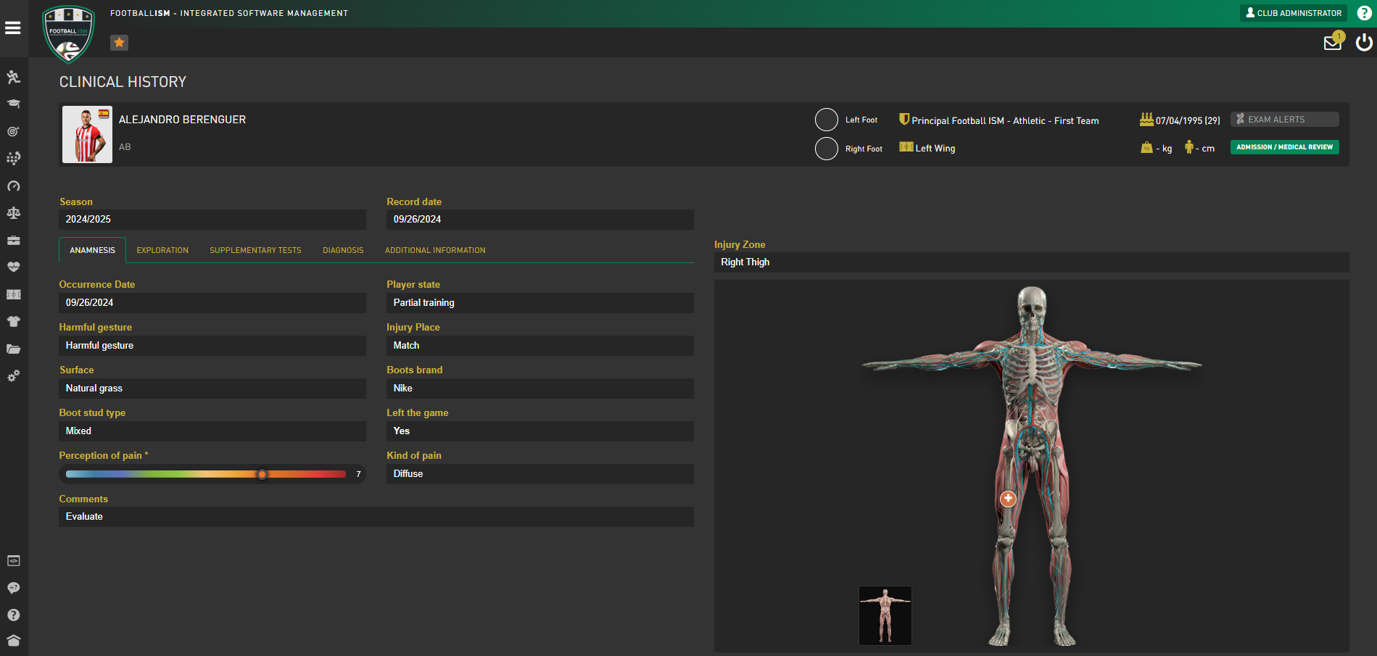
Task: Click the Principal Football ISM team label
Action: (1005, 121)
